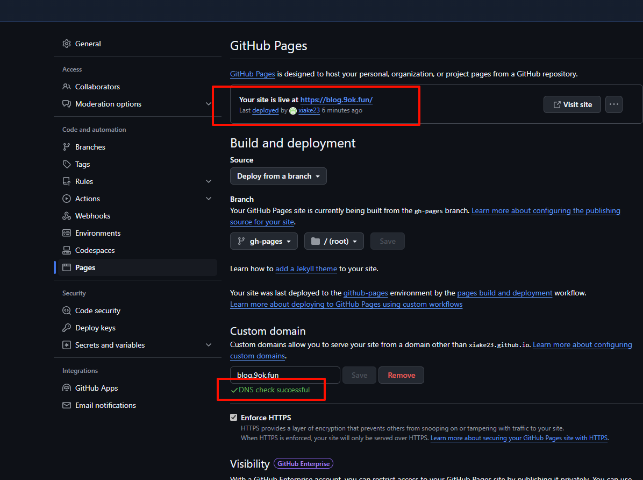Go to Branches settings

[90, 147]
